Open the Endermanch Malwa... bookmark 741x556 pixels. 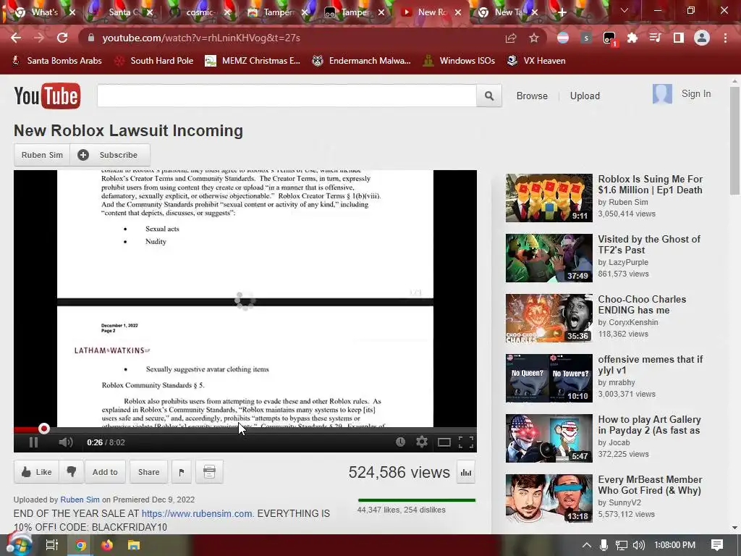361,61
